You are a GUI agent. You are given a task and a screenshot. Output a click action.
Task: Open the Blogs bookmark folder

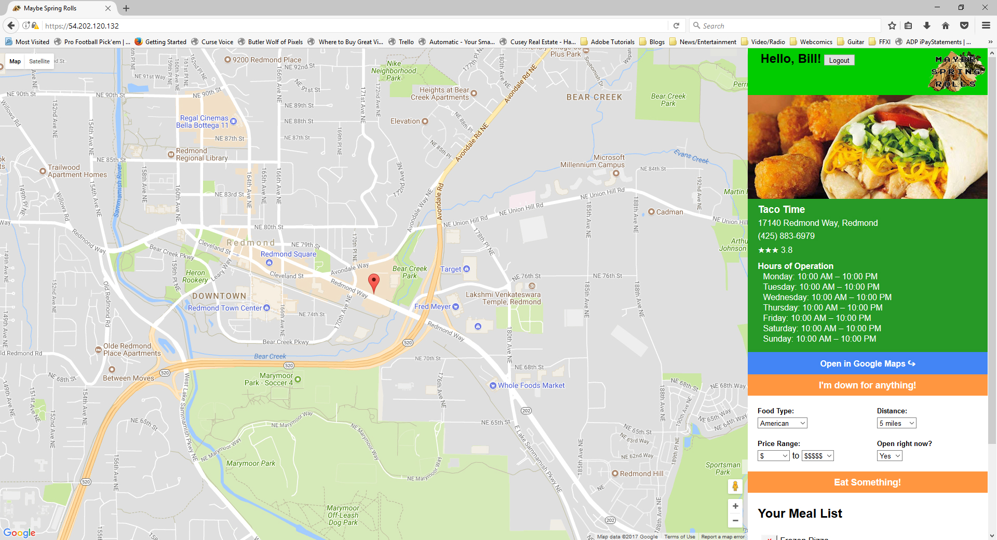click(652, 42)
